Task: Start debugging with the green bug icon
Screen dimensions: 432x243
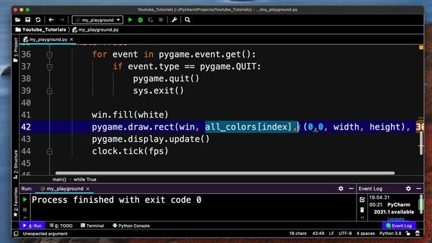Action: [140, 20]
